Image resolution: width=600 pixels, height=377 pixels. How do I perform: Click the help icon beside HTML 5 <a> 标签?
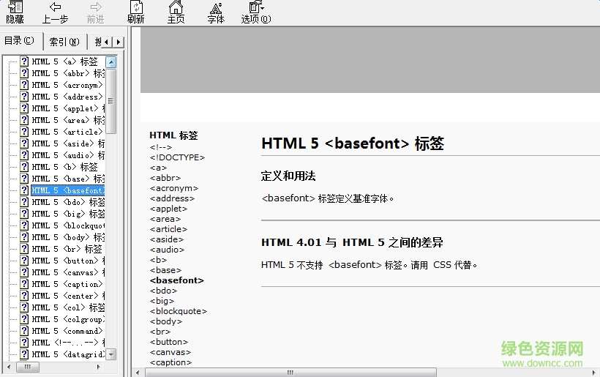click(x=24, y=61)
